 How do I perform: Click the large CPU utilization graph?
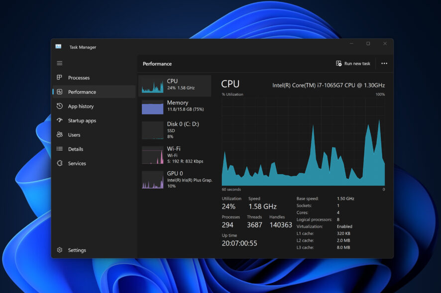click(x=303, y=142)
